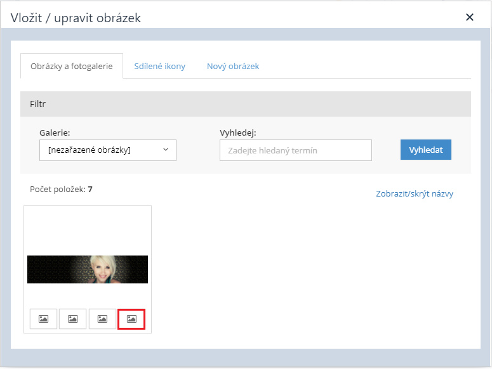The height and width of the screenshot is (369, 492).
Task: Click the second image icon below the photo
Action: (72, 319)
